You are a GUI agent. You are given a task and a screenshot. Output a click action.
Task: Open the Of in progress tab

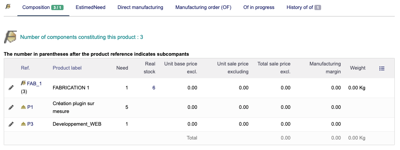point(259,7)
